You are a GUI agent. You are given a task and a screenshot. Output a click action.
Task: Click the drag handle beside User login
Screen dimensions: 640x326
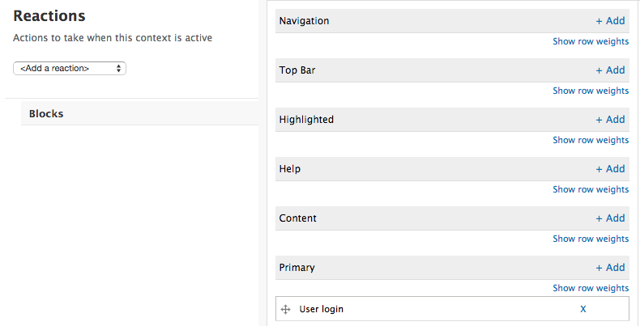point(285,309)
